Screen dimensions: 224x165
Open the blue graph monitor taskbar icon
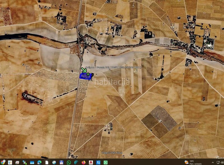(x=32, y=162)
